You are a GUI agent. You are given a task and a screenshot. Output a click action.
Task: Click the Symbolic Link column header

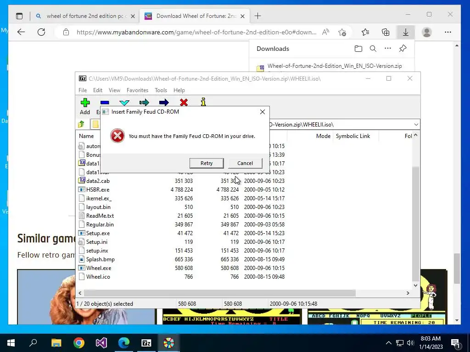pos(353,136)
